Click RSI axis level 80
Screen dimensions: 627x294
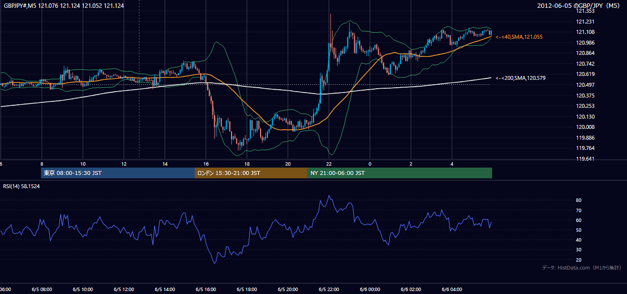pyautogui.click(x=579, y=200)
